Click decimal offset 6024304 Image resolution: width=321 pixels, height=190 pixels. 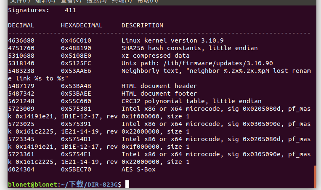tap(21, 169)
